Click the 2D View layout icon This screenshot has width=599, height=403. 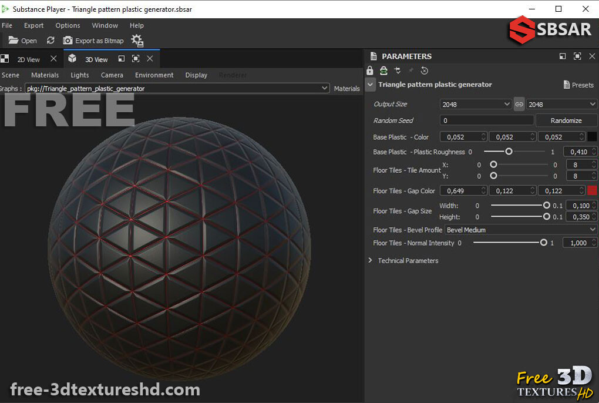[5, 59]
